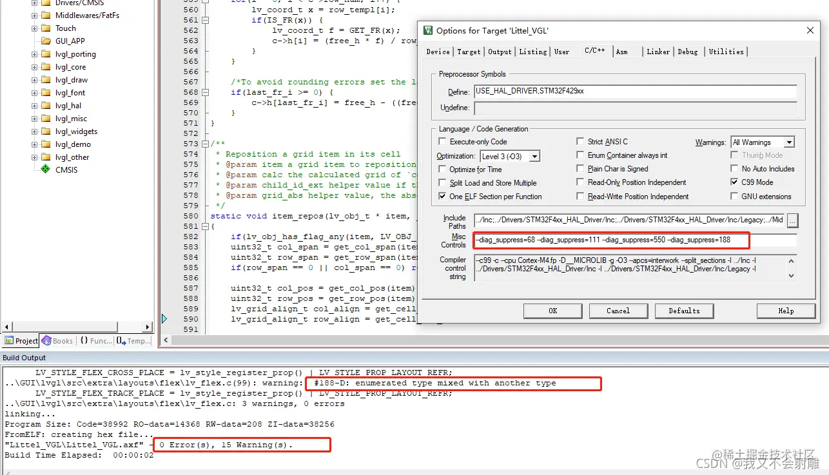Click the Touch group folder icon

pos(46,28)
